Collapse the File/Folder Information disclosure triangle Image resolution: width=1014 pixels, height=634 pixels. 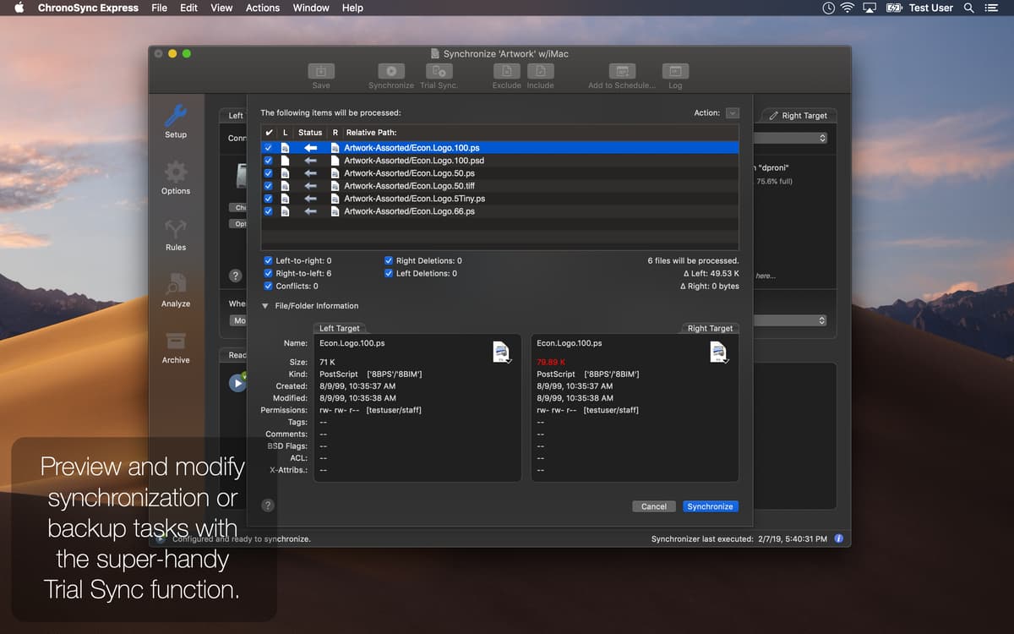pyautogui.click(x=267, y=305)
